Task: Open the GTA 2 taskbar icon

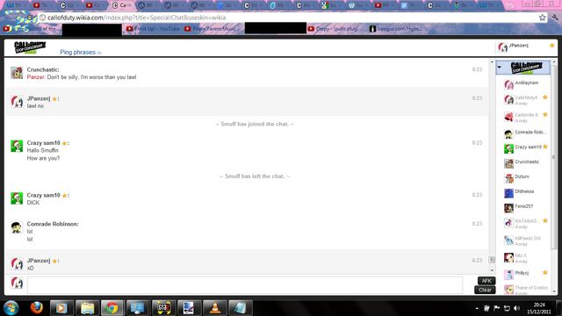Action: tap(163, 308)
